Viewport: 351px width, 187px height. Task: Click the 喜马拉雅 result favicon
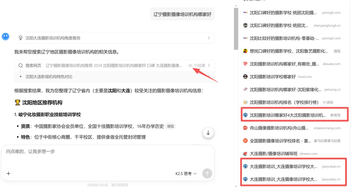coord(245,140)
